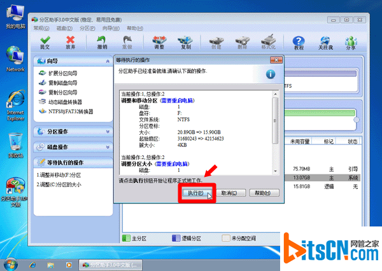Click the purple partition bar in disk map
382x271 pixels.
[x=320, y=74]
